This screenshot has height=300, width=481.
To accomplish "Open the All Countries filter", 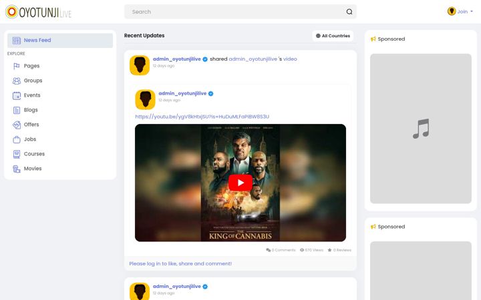I will point(333,36).
